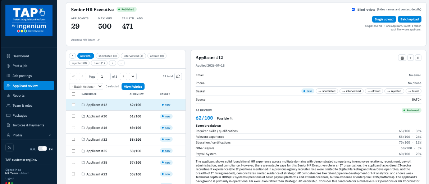Image resolution: width=429 pixels, height=184 pixels.
Task: Open Job postings list
Action: coord(29,76)
